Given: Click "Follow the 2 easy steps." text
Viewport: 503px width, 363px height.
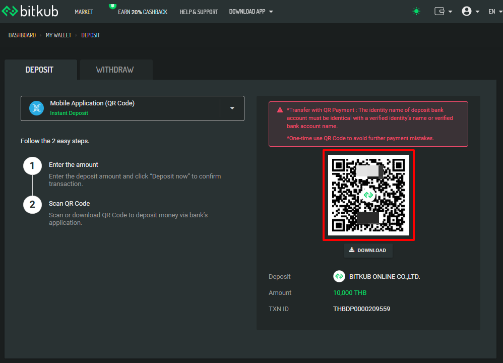Looking at the screenshot, I should click(x=55, y=141).
